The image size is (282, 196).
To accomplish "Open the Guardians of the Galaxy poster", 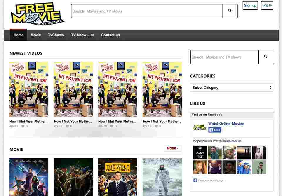I will tap(29, 177).
